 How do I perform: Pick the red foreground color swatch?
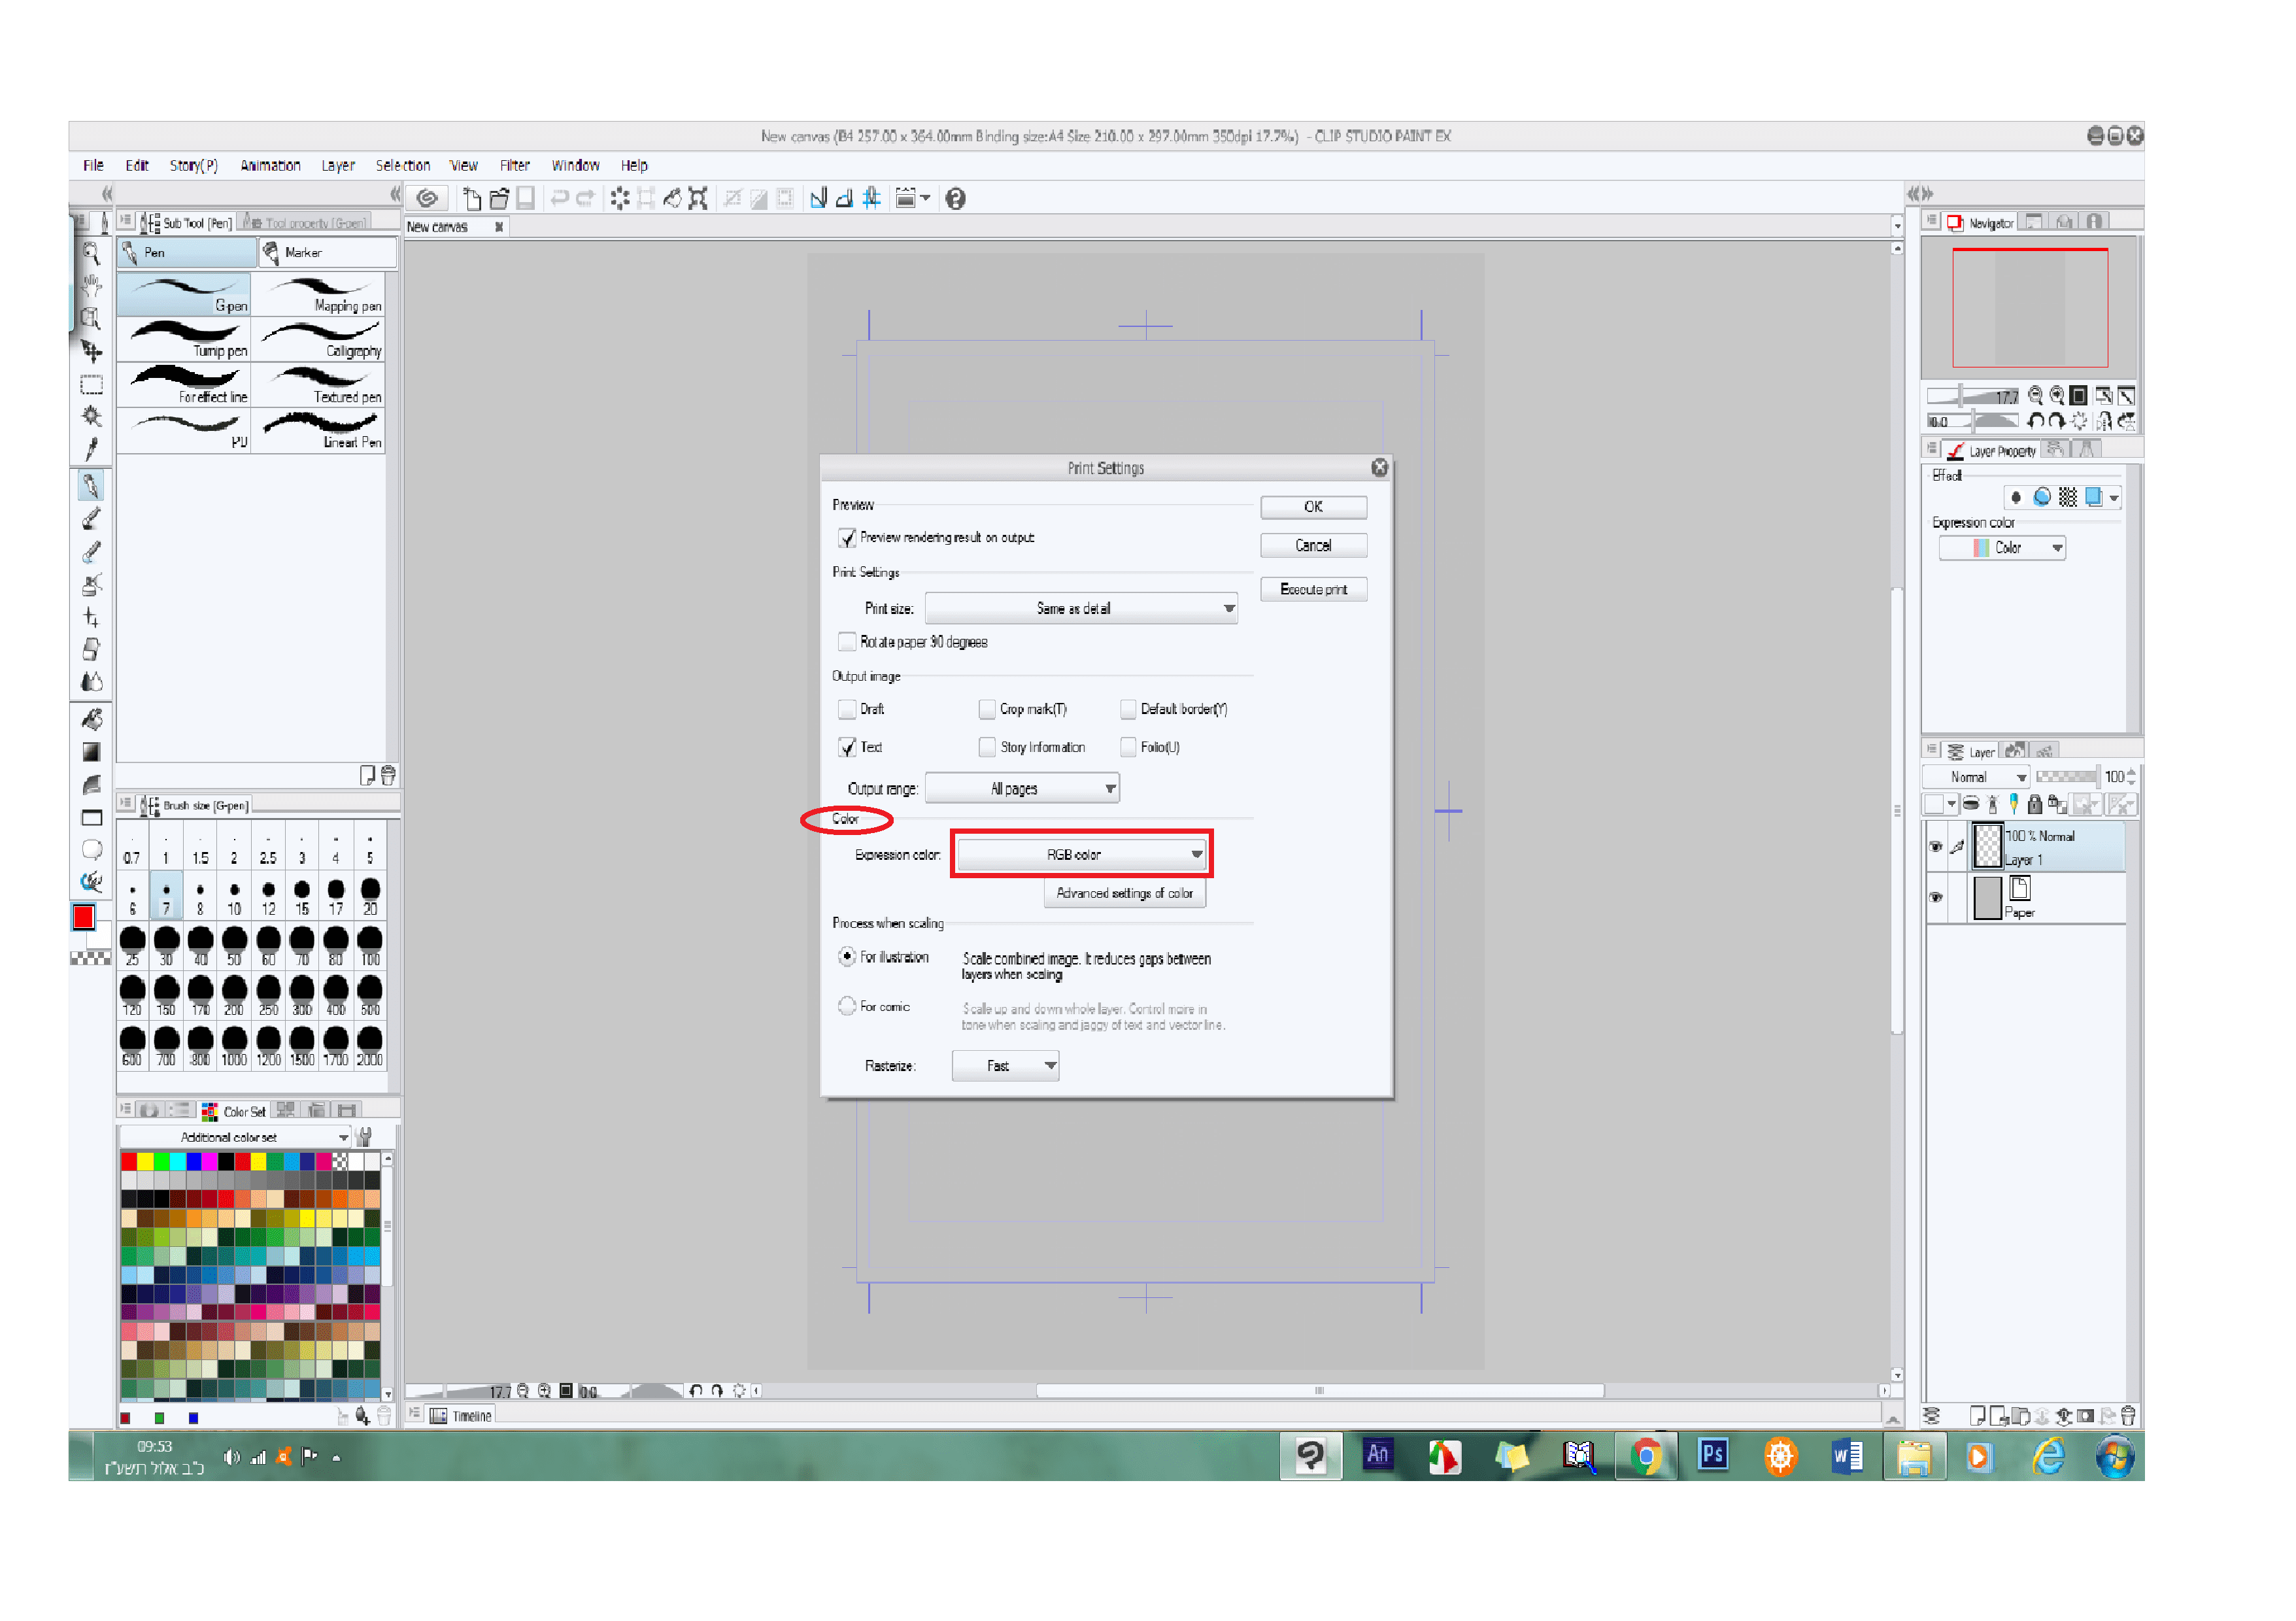click(x=84, y=916)
